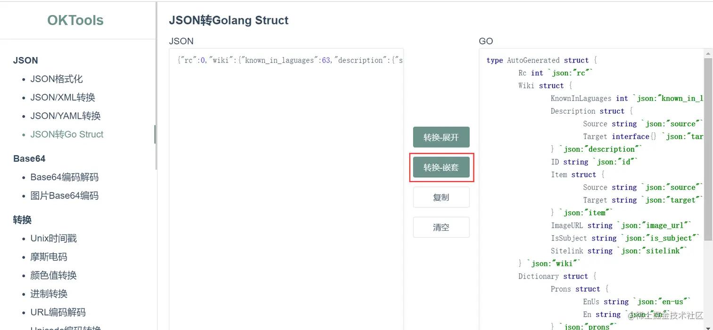The width and height of the screenshot is (713, 330).
Task: Open JSON格式化 tool
Action: (57, 79)
